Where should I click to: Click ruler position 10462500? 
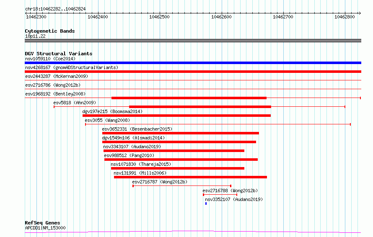click(159, 17)
